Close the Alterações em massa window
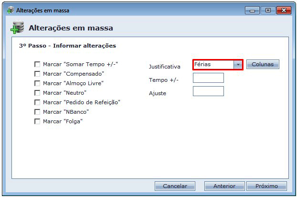The width and height of the screenshot is (297, 197). pos(284,10)
